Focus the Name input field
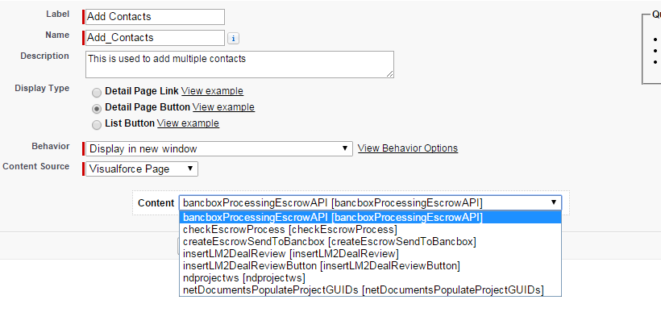 155,38
